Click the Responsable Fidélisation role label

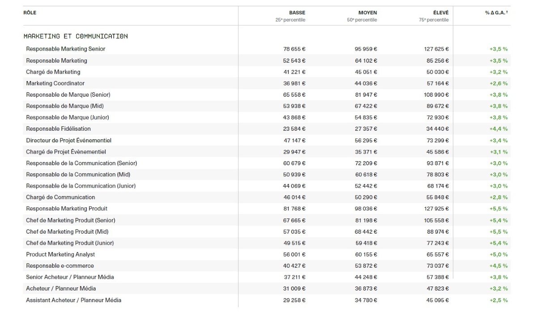tap(58, 129)
